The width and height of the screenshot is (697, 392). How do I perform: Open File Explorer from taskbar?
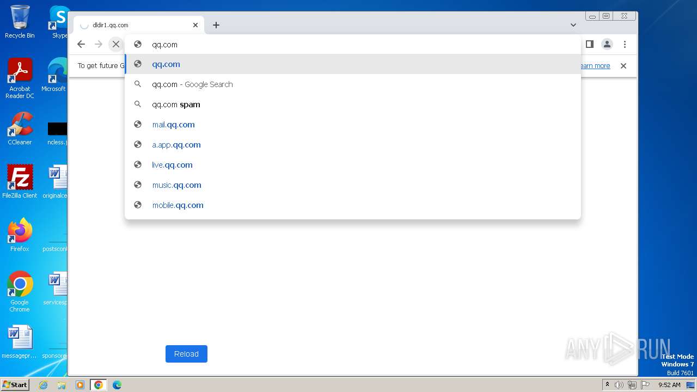(x=62, y=385)
